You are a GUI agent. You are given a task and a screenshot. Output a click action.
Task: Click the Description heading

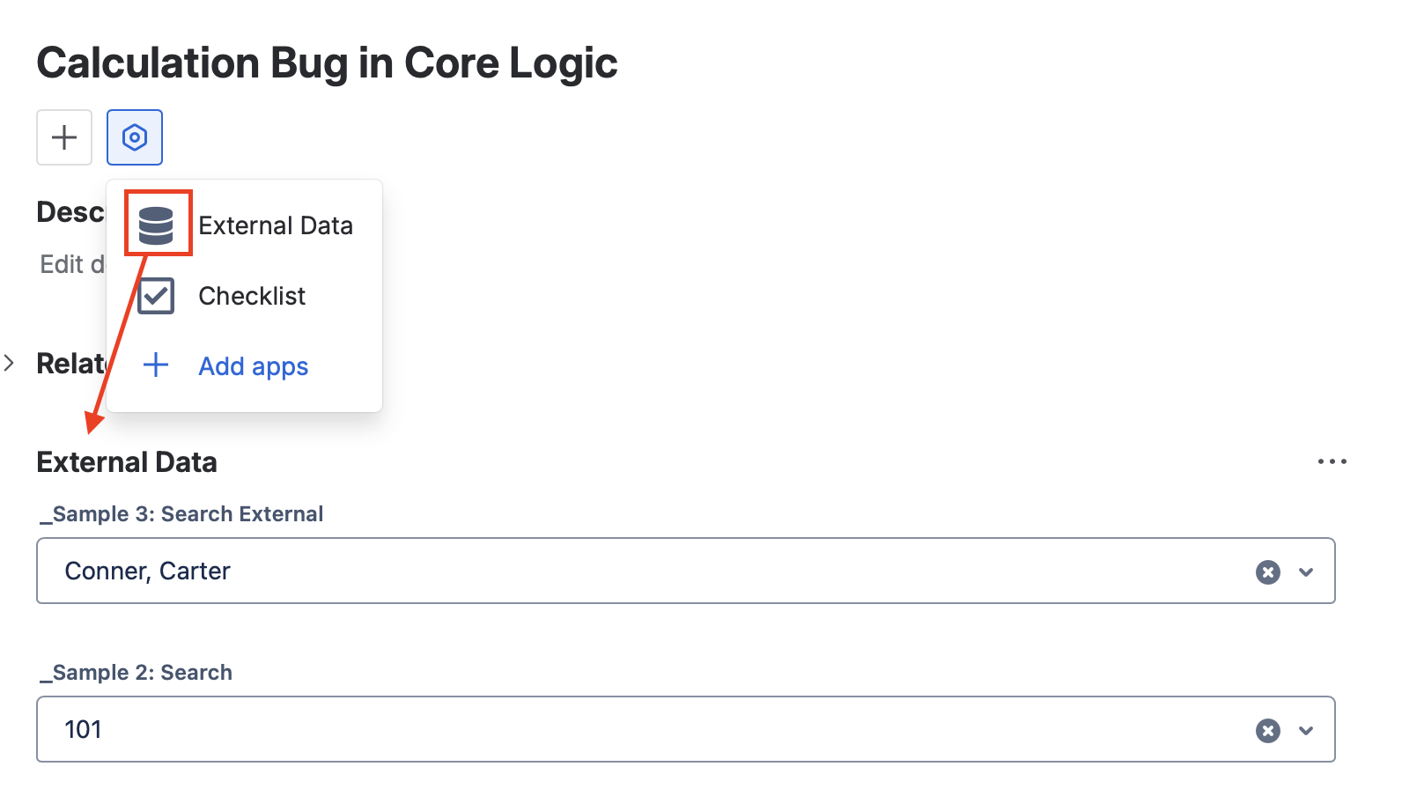point(70,212)
